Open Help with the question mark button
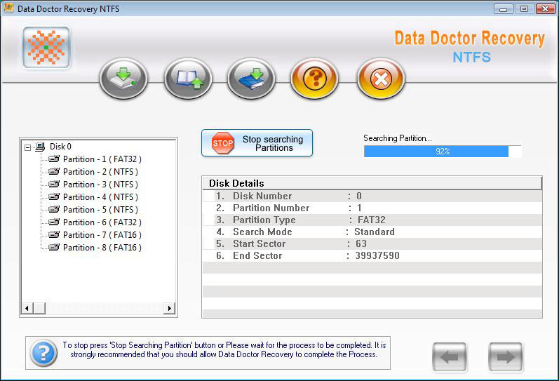This screenshot has width=559, height=381. tap(314, 79)
